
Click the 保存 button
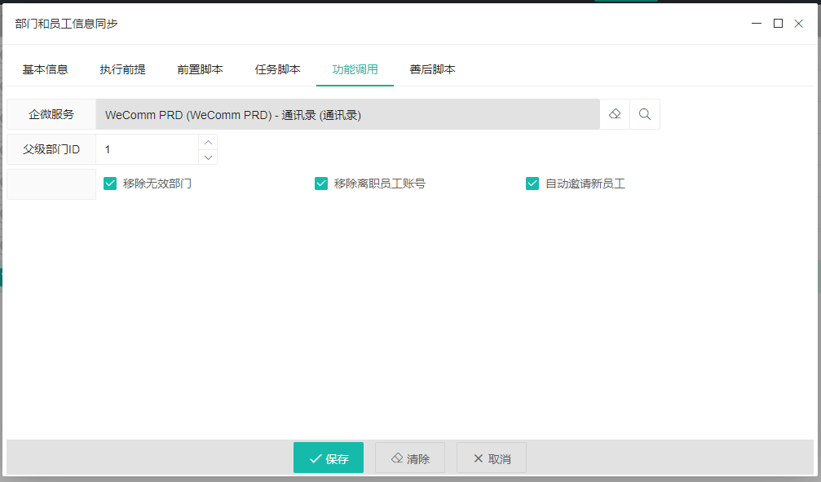point(329,458)
